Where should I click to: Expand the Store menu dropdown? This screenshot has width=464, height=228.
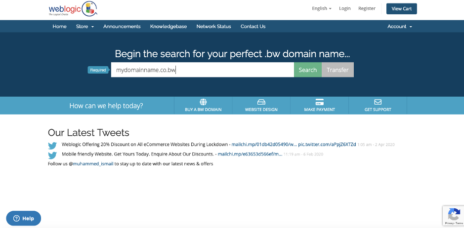click(x=85, y=26)
